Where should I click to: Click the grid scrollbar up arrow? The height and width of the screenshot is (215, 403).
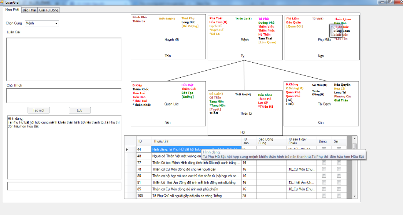click(x=354, y=139)
